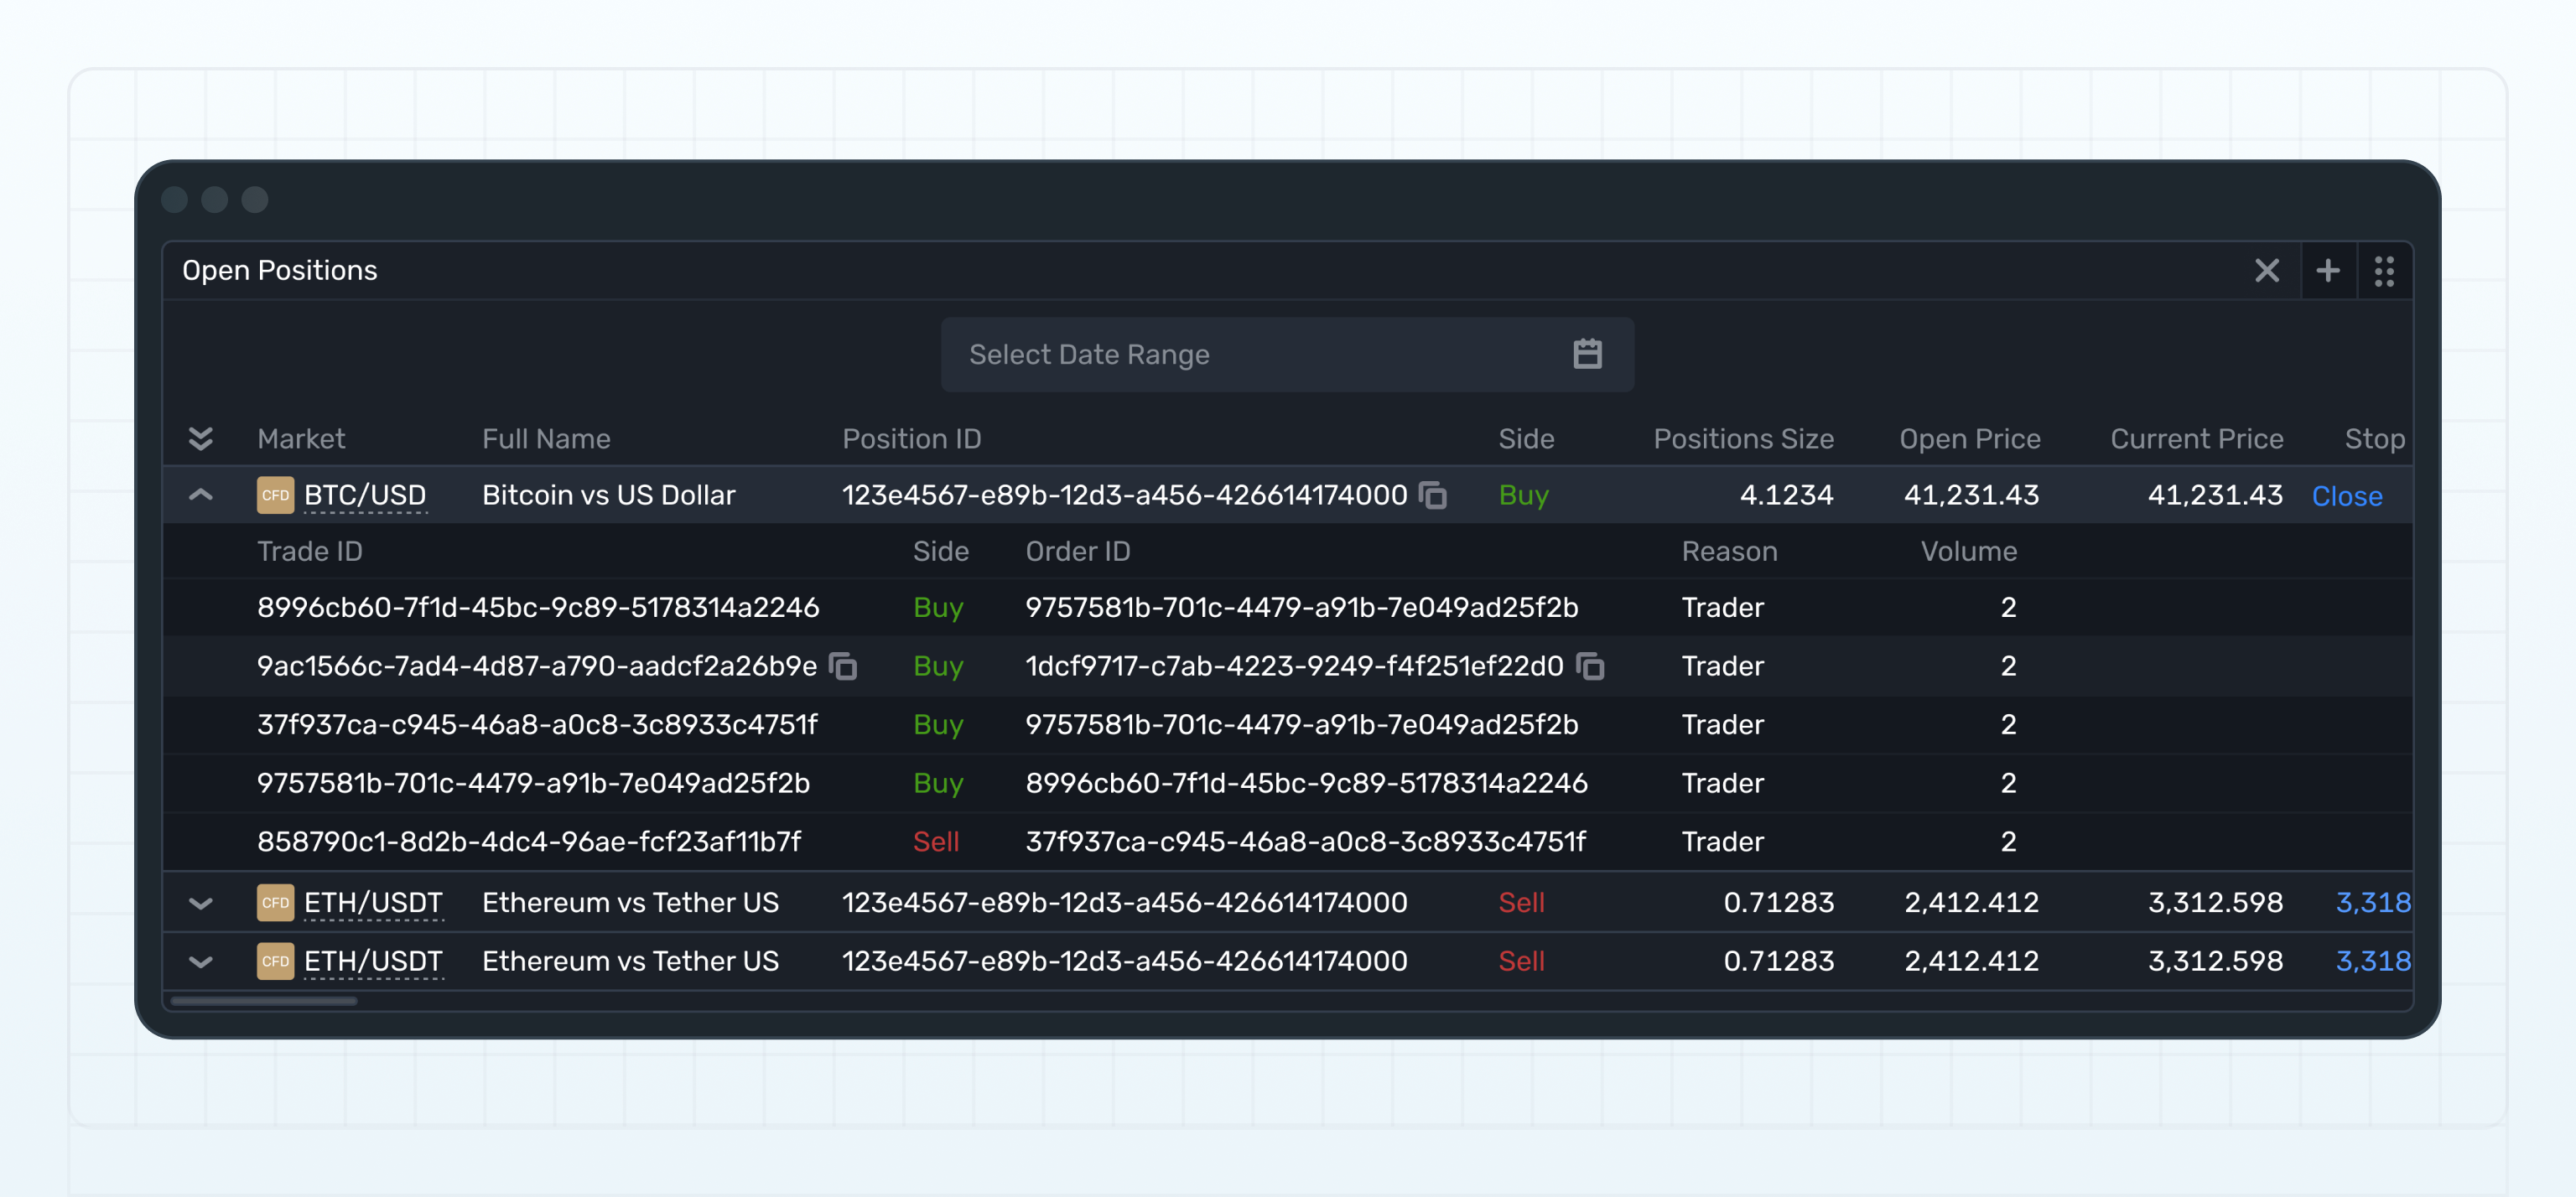Screen dimensions: 2576x1197
Task: Click the 4.1234 positions size value
Action: coord(1786,495)
